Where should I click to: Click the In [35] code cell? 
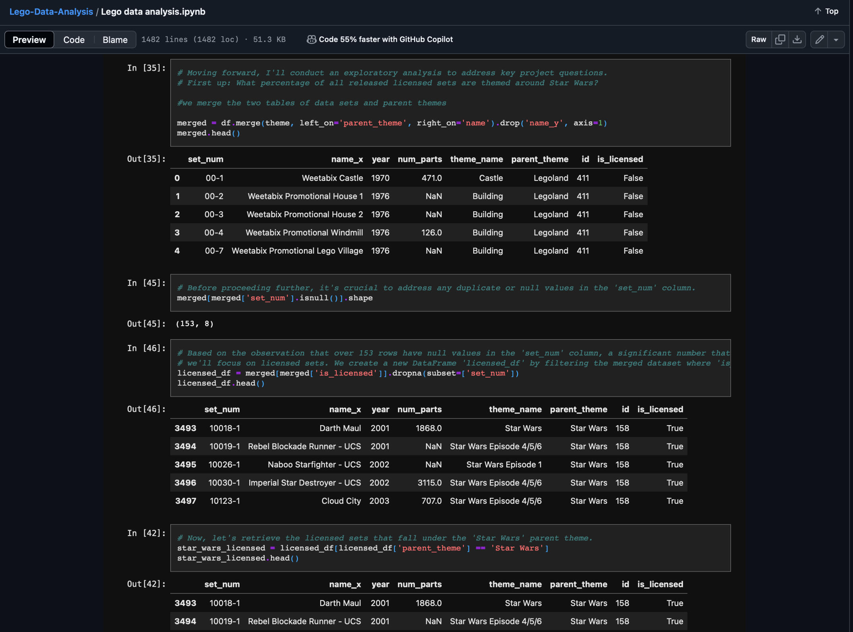pos(450,103)
